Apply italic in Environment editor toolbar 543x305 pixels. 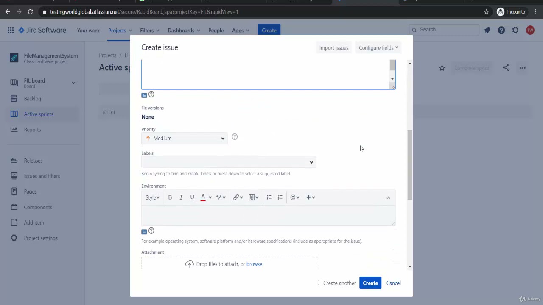[x=181, y=197]
